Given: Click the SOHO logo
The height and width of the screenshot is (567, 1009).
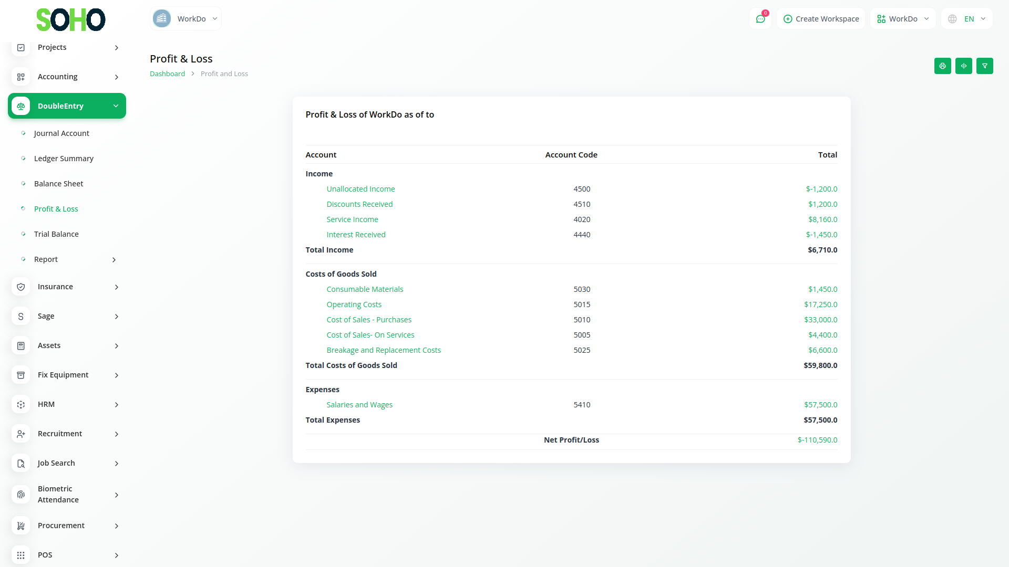Looking at the screenshot, I should [x=70, y=20].
